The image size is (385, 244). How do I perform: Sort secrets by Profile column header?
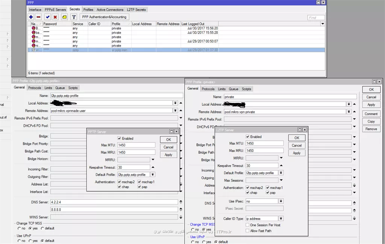tap(121, 24)
